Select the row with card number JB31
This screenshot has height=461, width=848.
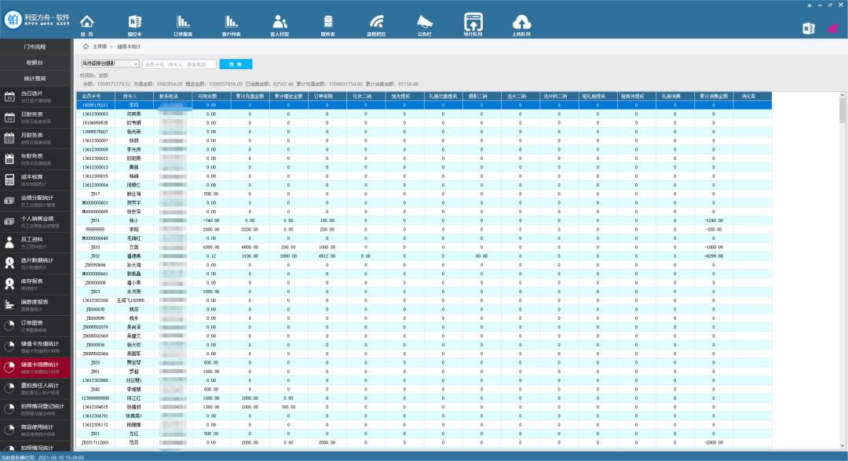[x=424, y=220]
